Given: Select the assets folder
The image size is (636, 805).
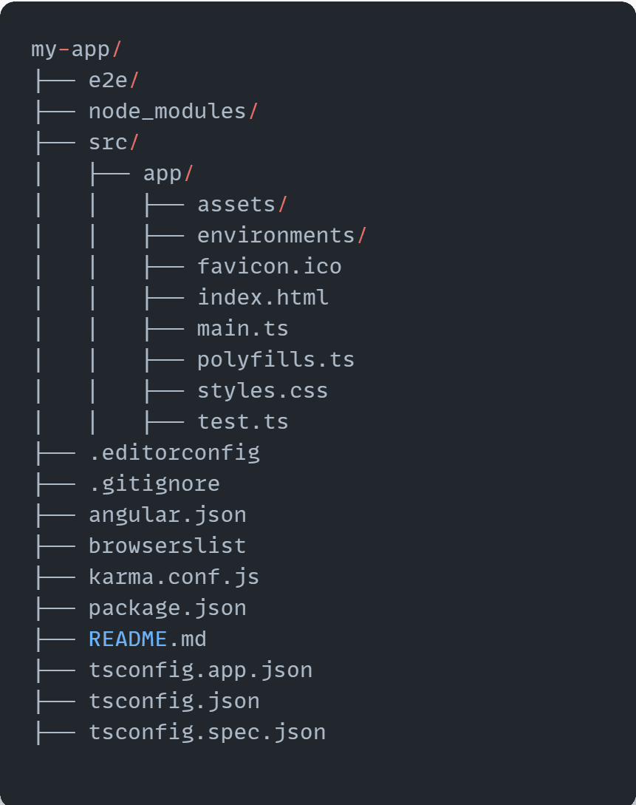Looking at the screenshot, I should 242,205.
